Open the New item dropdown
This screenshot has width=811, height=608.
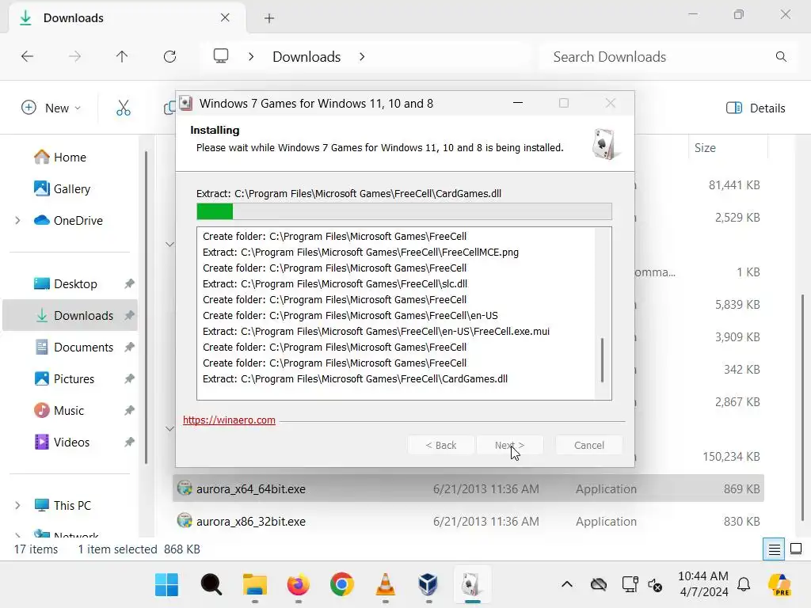(51, 108)
